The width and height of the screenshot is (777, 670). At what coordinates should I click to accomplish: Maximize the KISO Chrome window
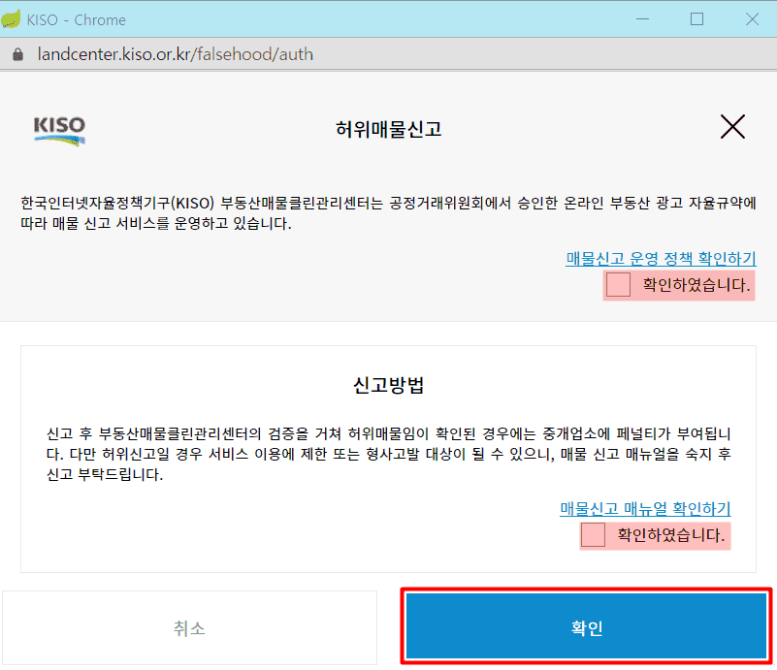click(696, 19)
